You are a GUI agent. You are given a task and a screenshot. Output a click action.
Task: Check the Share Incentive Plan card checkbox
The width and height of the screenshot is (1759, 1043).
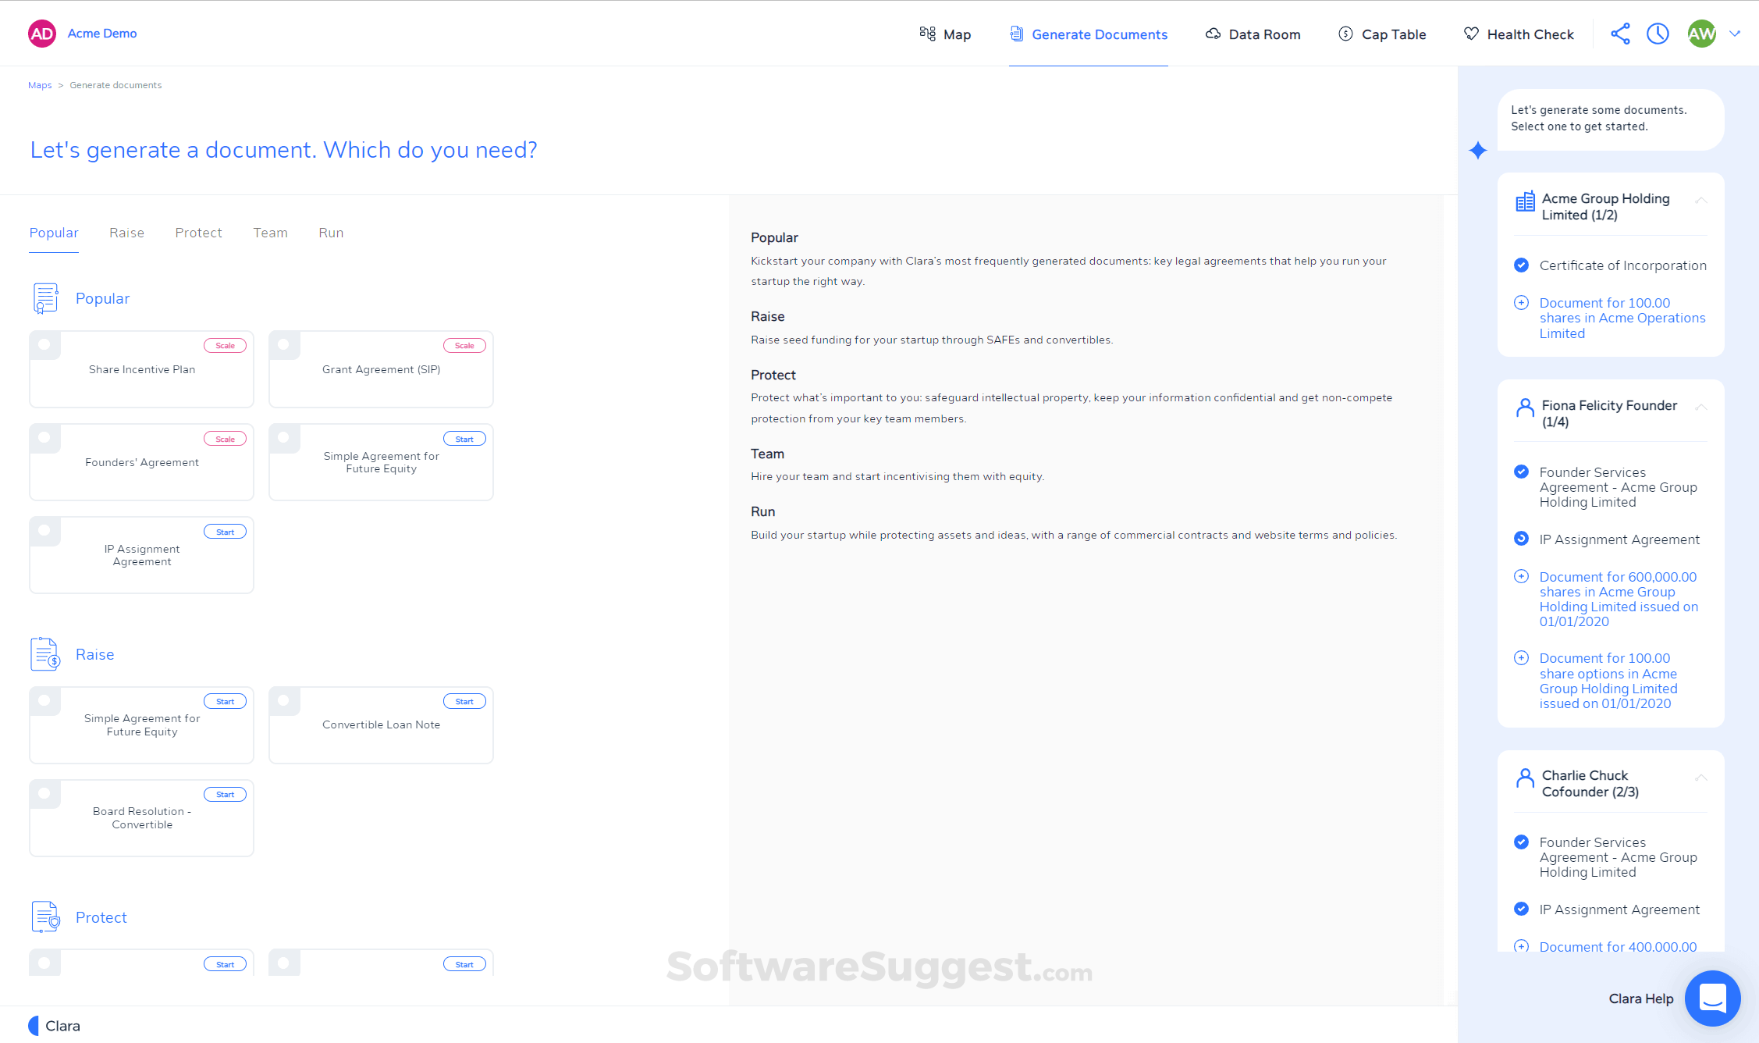[44, 344]
